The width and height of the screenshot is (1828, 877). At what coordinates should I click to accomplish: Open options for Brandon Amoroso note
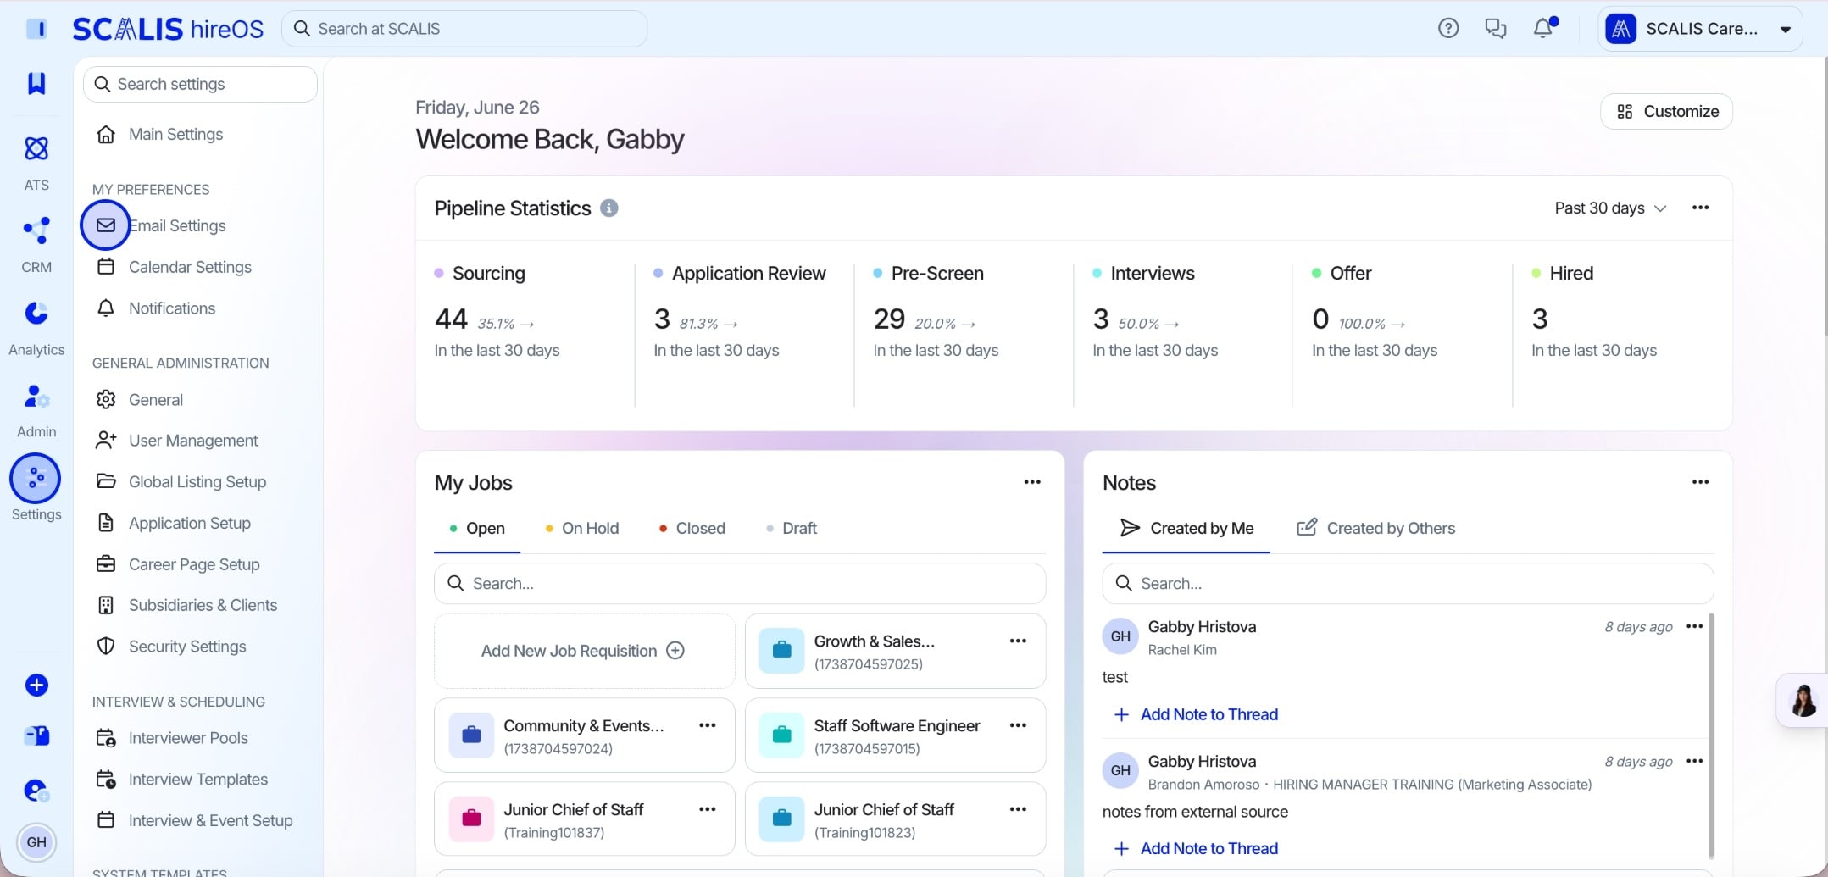(1694, 761)
